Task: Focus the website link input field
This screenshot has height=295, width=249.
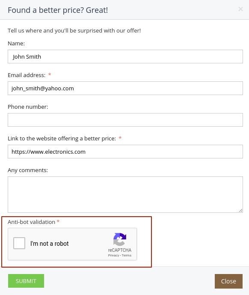Action: tap(125, 152)
